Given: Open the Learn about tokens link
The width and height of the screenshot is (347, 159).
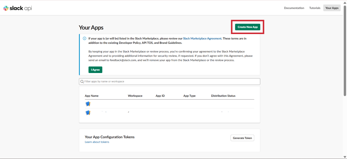Looking at the screenshot, I should click(x=97, y=142).
